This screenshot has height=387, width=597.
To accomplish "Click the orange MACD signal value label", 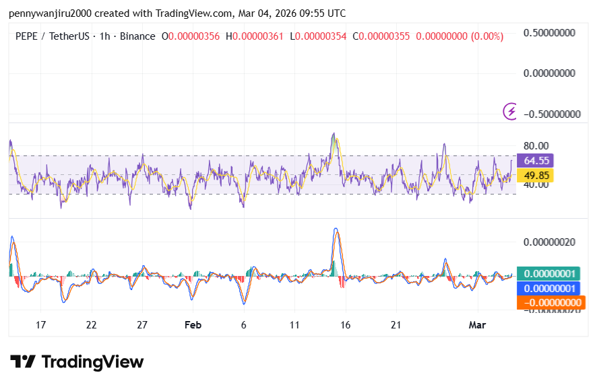I will pyautogui.click(x=550, y=303).
